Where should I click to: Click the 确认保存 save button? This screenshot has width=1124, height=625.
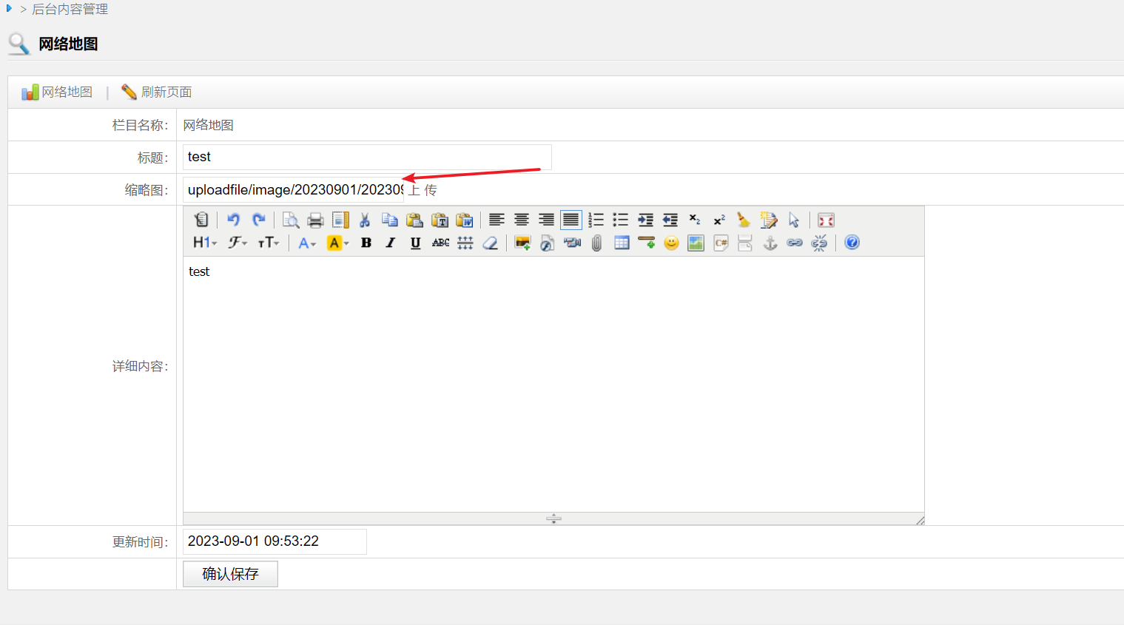tap(230, 574)
